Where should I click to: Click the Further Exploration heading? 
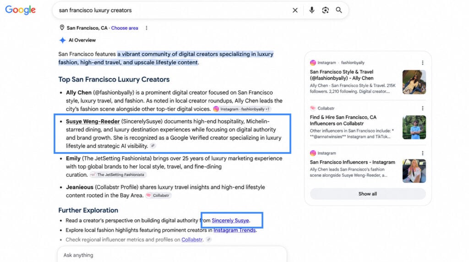pos(88,210)
